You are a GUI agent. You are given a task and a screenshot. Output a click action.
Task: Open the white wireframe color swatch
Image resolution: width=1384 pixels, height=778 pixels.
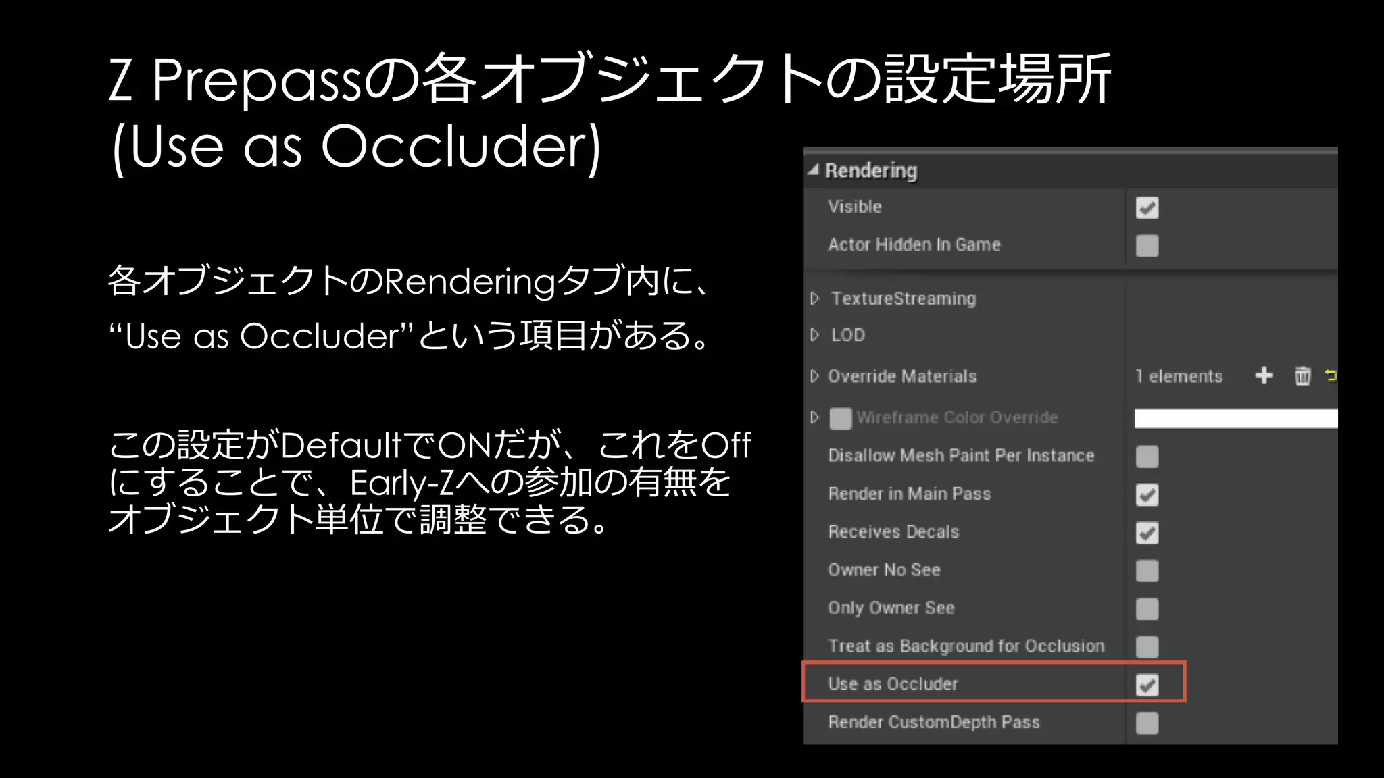click(x=1235, y=418)
